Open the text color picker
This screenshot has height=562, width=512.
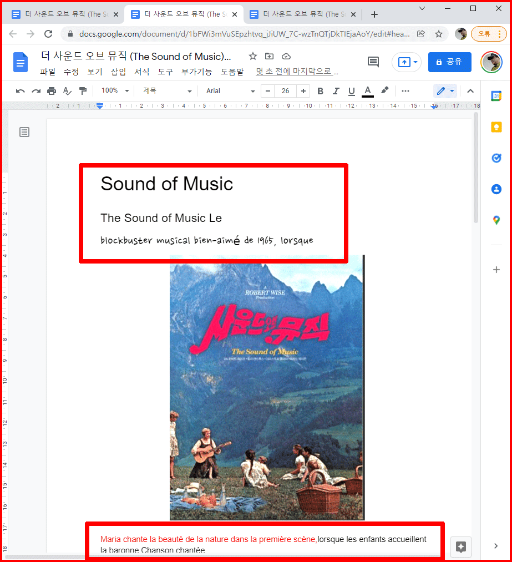368,92
